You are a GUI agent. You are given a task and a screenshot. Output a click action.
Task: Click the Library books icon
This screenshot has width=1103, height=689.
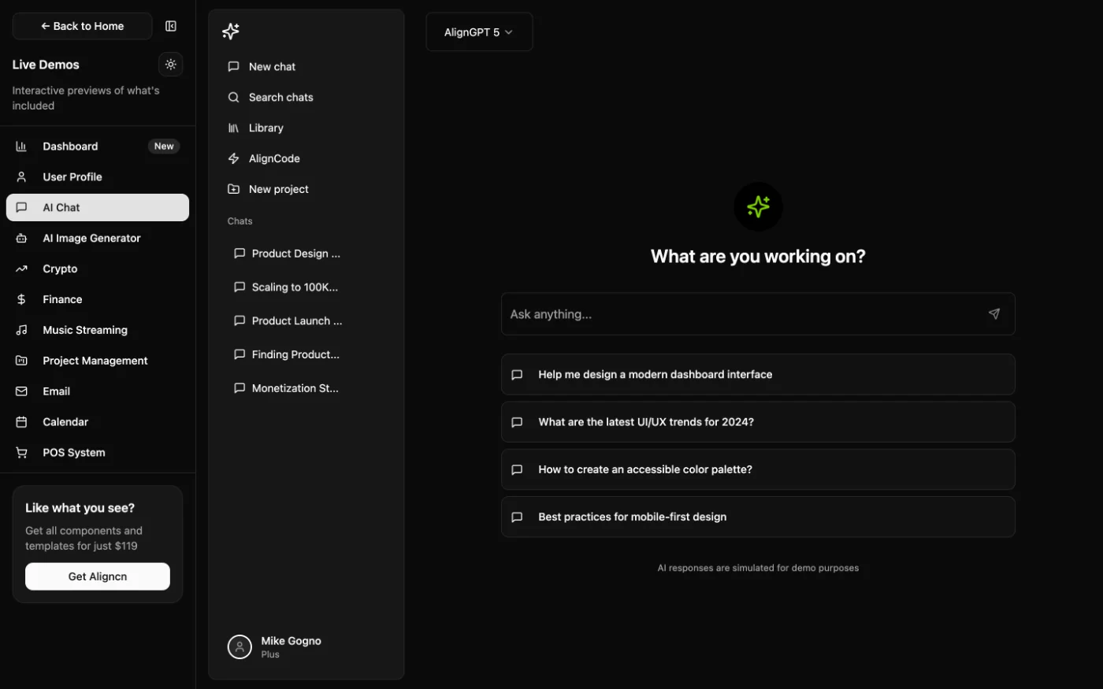[x=233, y=128]
